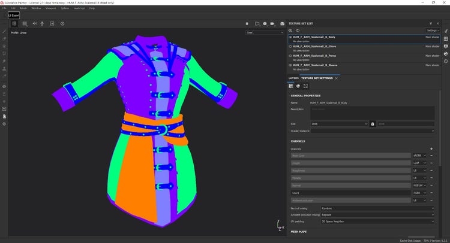This screenshot has width=450, height=243.
Task: Click the LS Export toolbar button
Action: pyautogui.click(x=13, y=14)
